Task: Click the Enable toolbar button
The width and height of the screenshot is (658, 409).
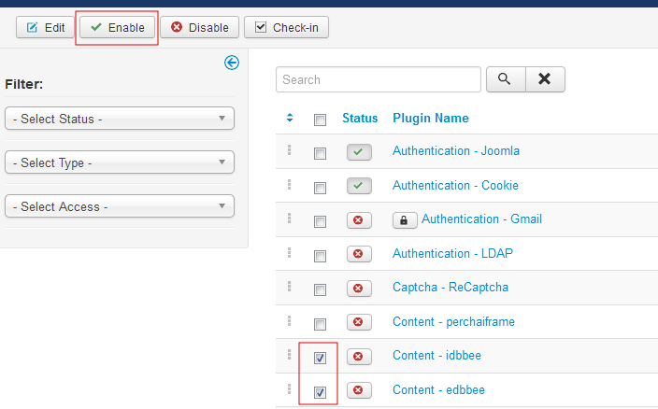Action: [x=117, y=27]
